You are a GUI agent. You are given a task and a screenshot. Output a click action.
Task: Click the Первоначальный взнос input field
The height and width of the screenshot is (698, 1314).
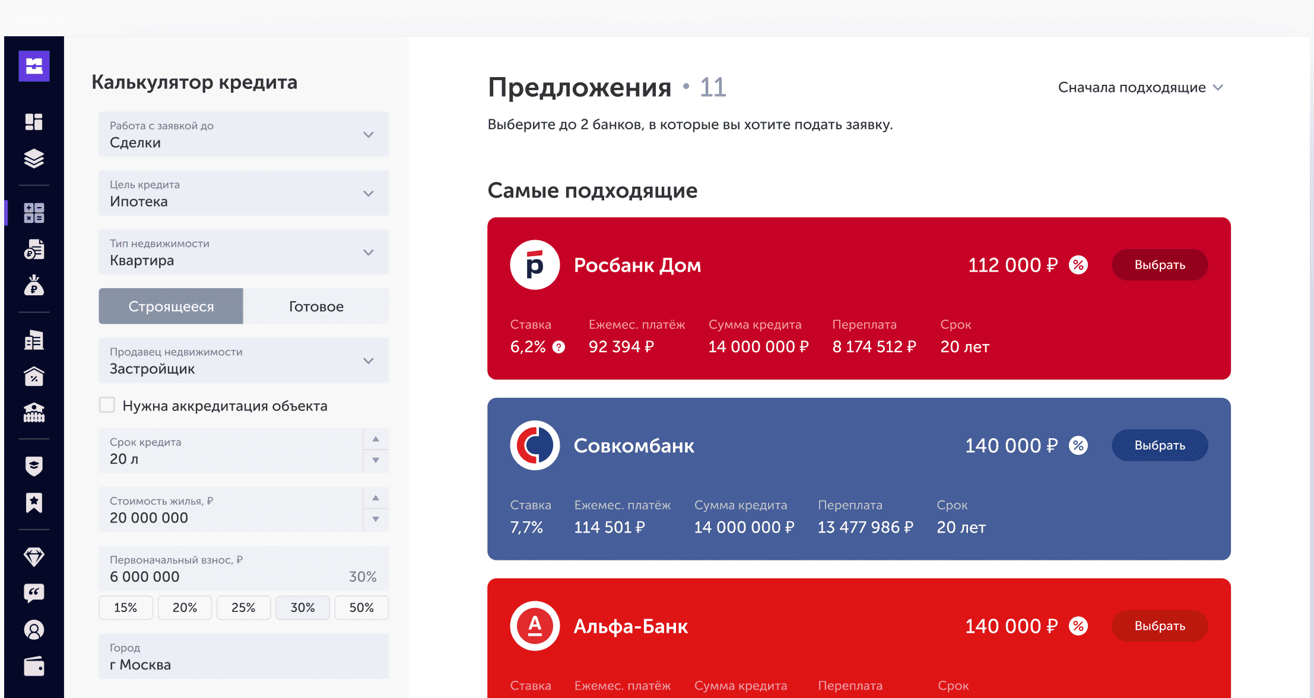click(244, 568)
